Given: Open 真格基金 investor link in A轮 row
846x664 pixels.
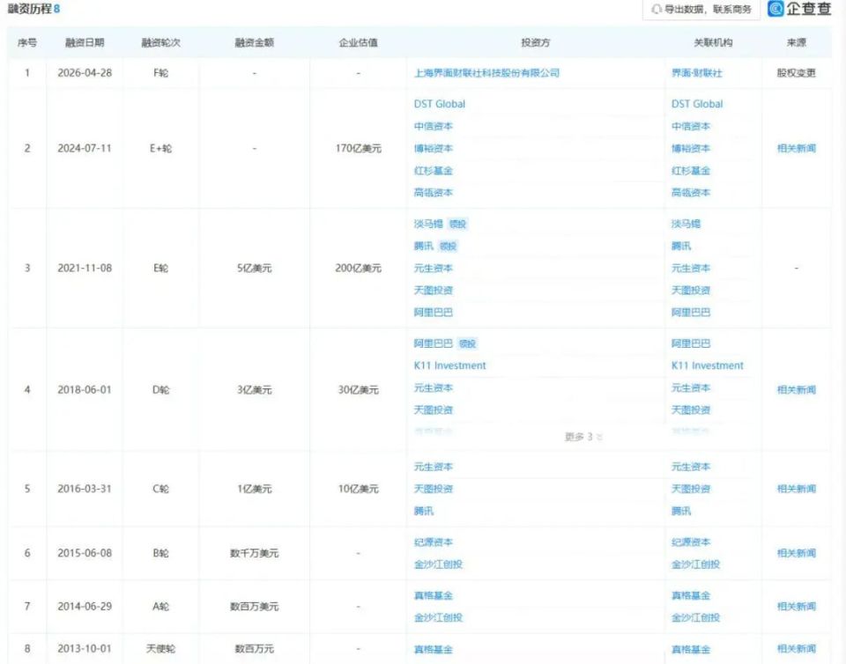Looking at the screenshot, I should tap(434, 595).
